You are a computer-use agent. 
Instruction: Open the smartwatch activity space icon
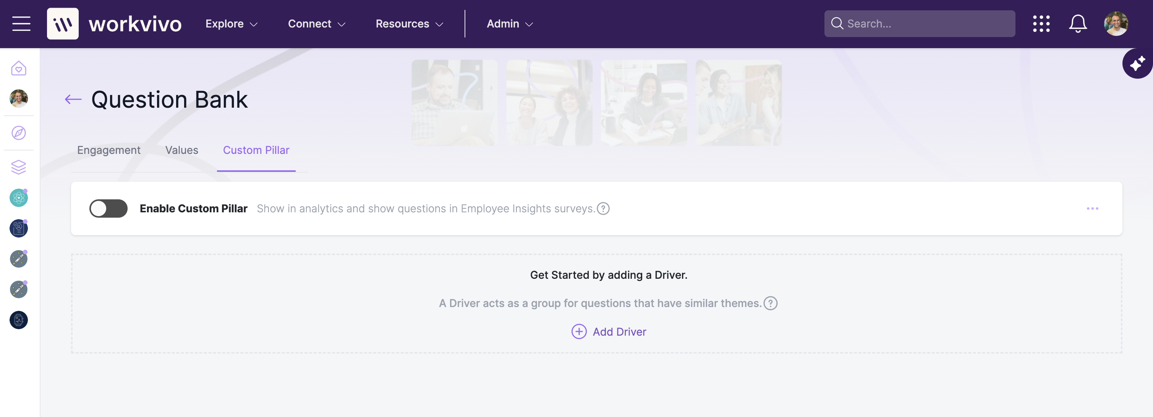(x=19, y=320)
